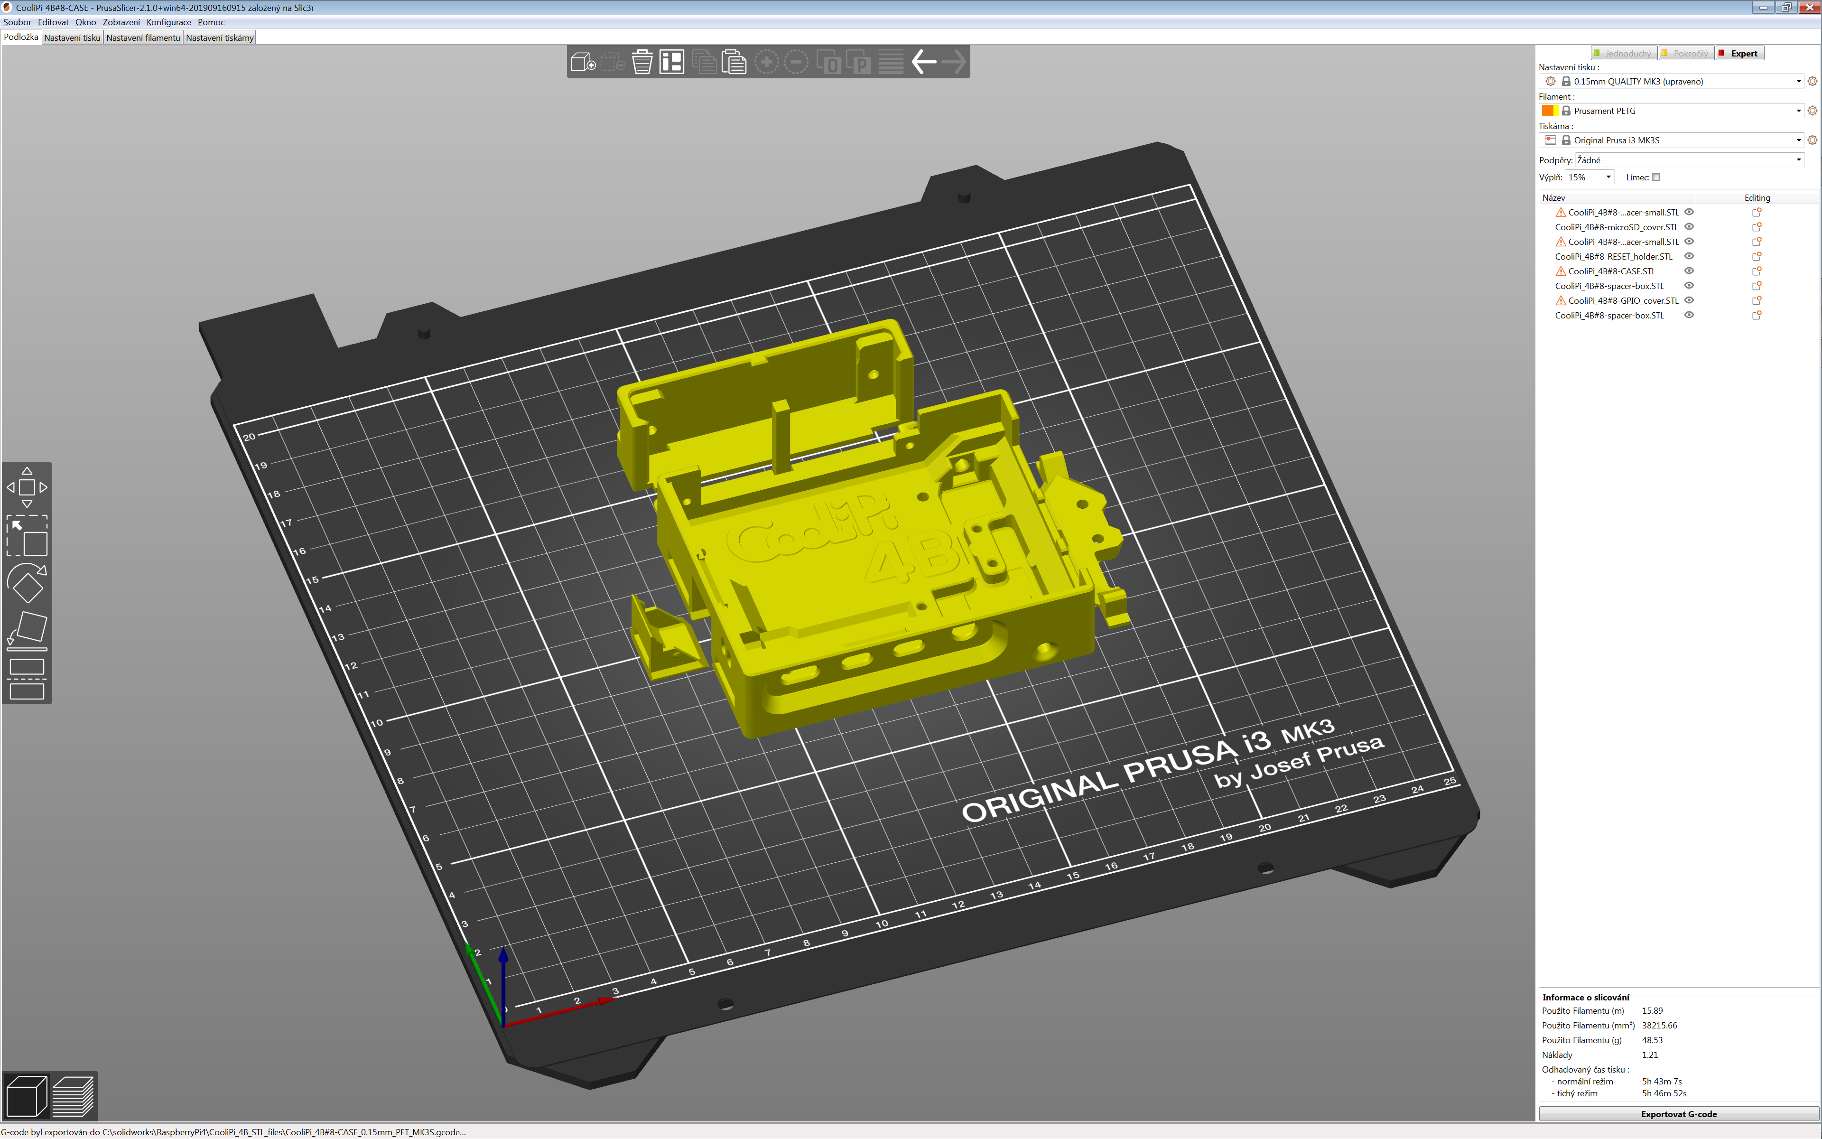The image size is (1822, 1139).
Task: Select the Rotate tool in left toolbar
Action: click(27, 583)
